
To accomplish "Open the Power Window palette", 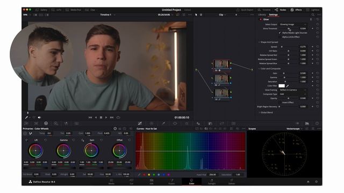I will (175, 123).
